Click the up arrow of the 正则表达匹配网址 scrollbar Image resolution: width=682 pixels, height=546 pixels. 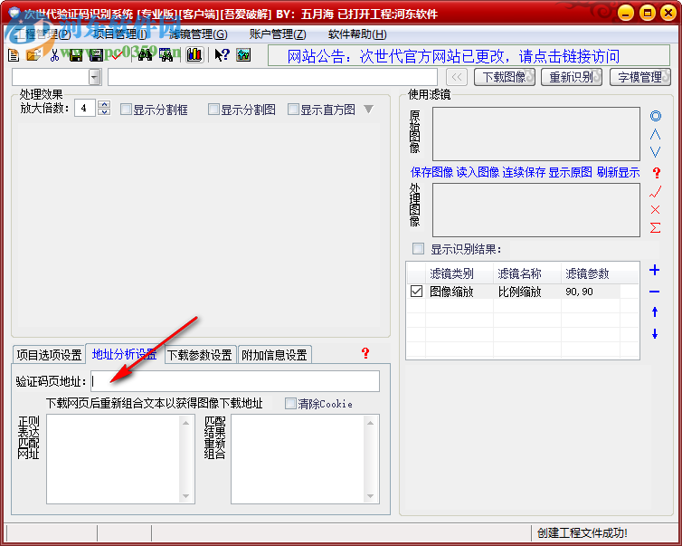pyautogui.click(x=185, y=423)
